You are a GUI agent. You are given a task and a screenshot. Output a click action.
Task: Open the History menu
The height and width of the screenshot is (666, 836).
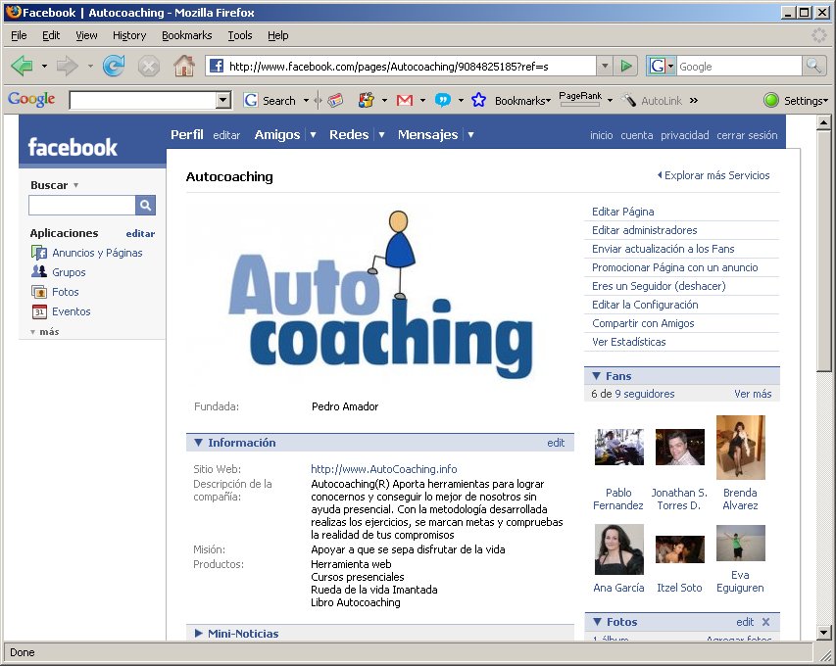point(129,35)
